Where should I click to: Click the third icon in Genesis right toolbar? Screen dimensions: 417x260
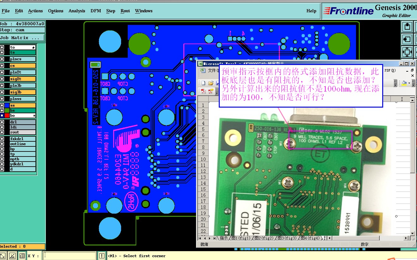click(x=407, y=51)
